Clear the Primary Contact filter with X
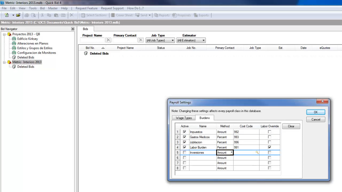Image resolution: width=342 pixels, height=192 pixels. tap(141, 40)
